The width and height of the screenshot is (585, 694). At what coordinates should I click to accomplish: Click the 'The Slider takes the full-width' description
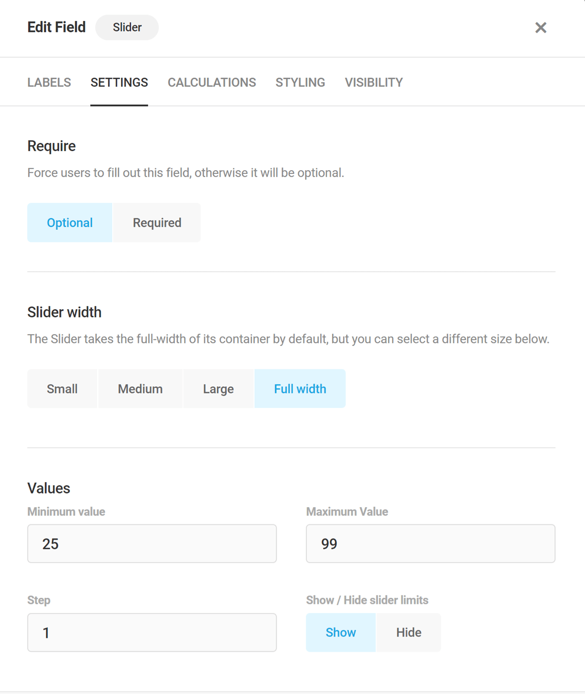click(x=288, y=339)
